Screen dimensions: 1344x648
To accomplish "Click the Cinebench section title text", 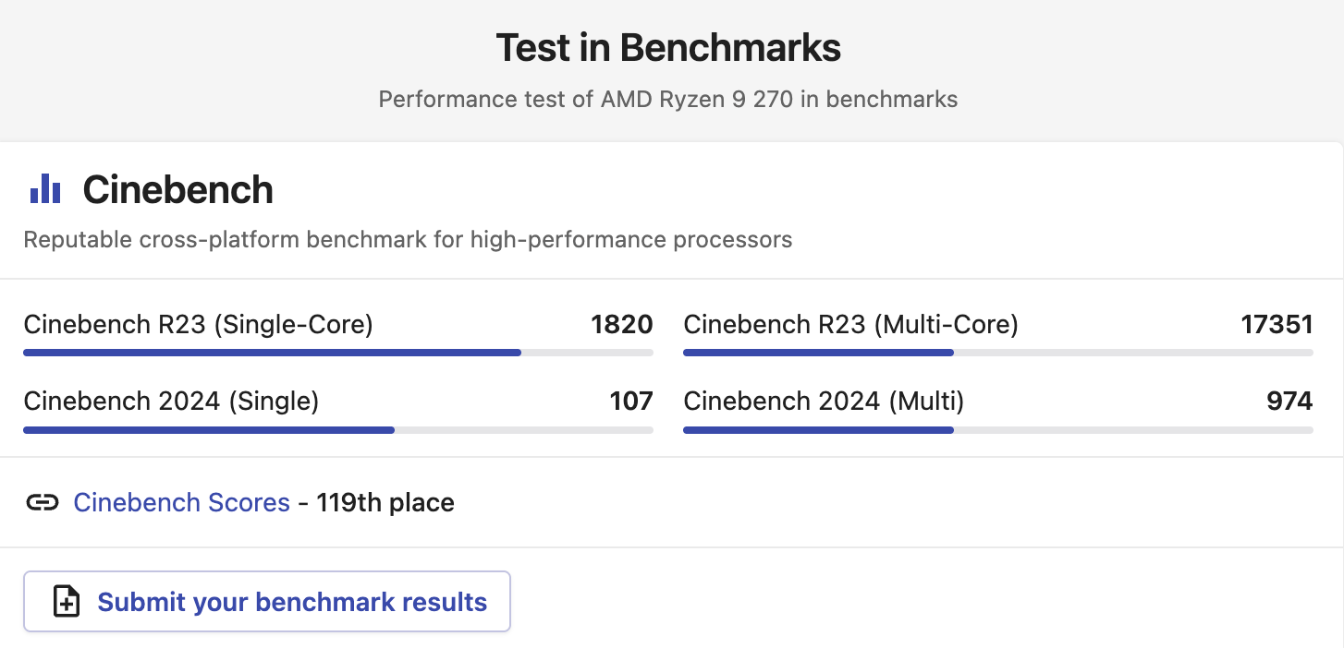I will click(x=177, y=190).
